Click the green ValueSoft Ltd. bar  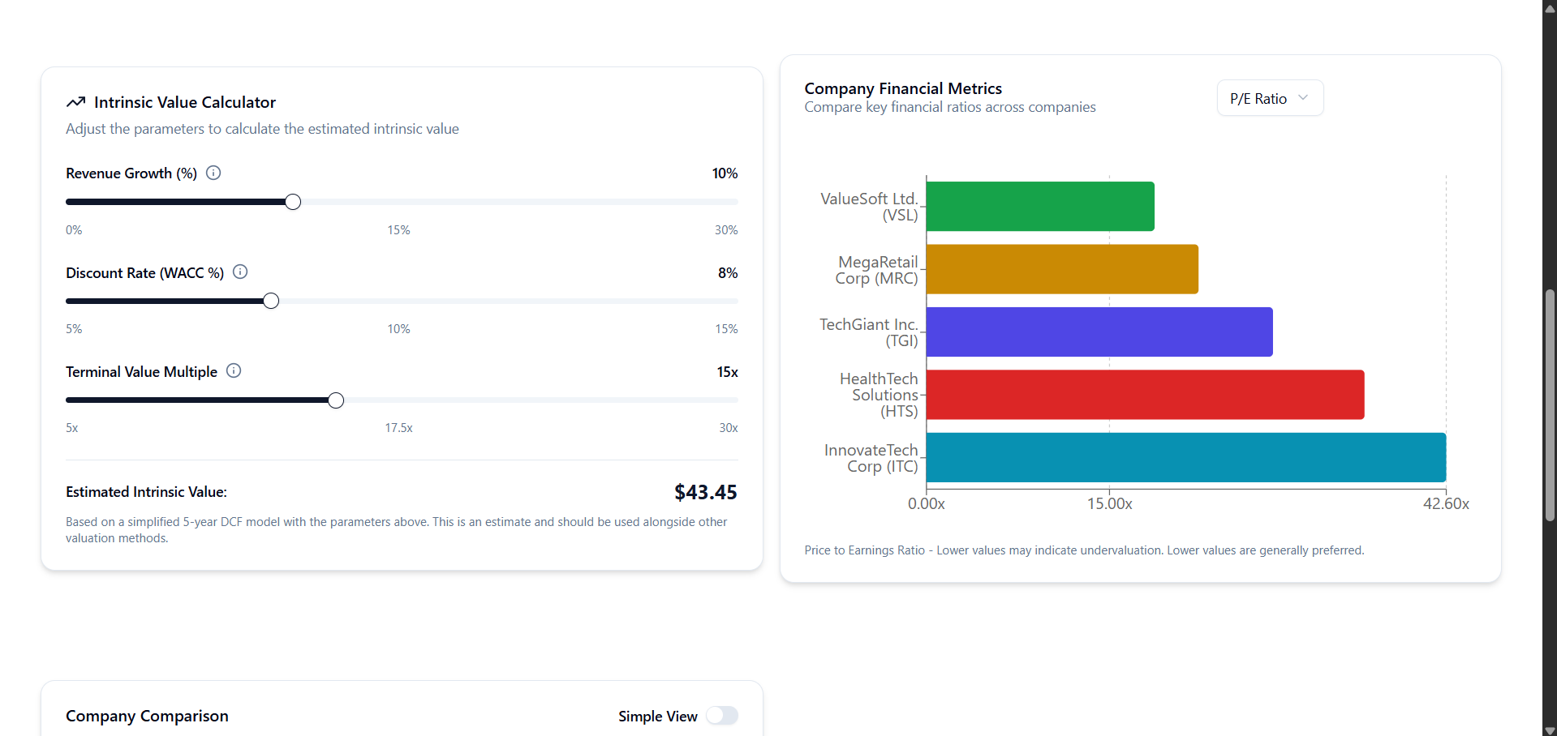[1039, 207]
